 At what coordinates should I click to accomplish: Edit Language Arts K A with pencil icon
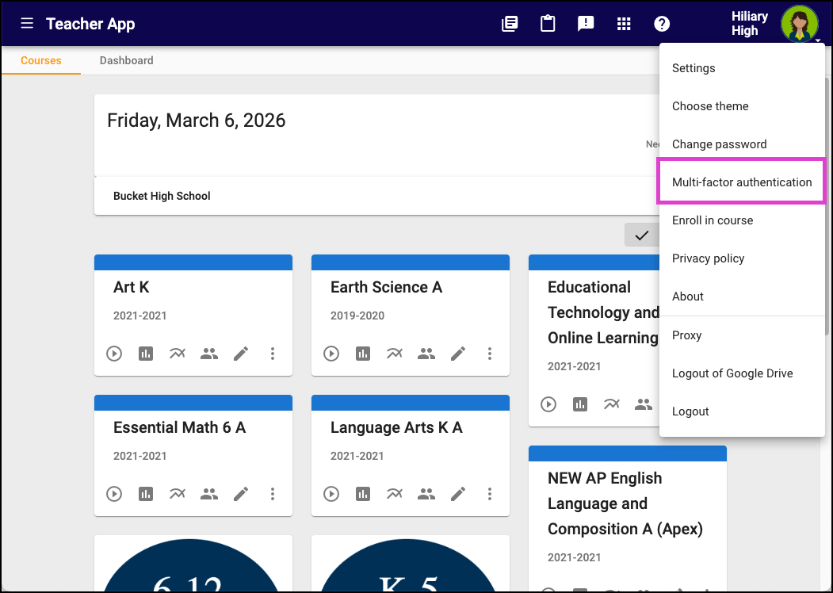(458, 494)
